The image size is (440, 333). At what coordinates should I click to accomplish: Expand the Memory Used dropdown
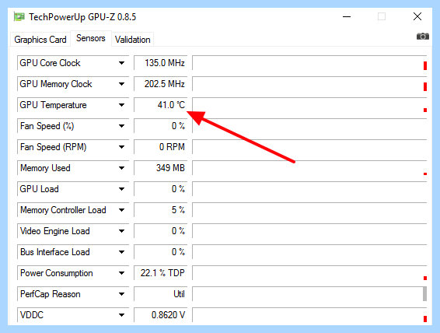121,168
